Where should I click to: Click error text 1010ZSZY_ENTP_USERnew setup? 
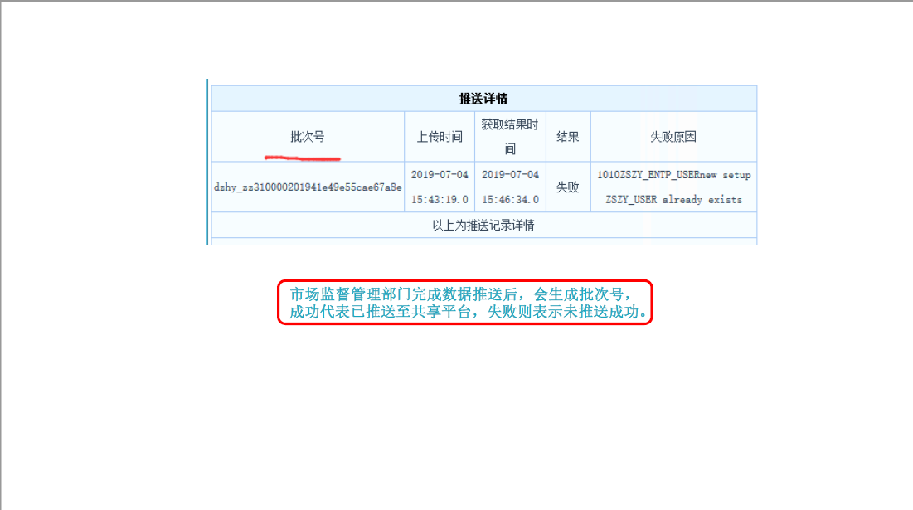tap(673, 175)
